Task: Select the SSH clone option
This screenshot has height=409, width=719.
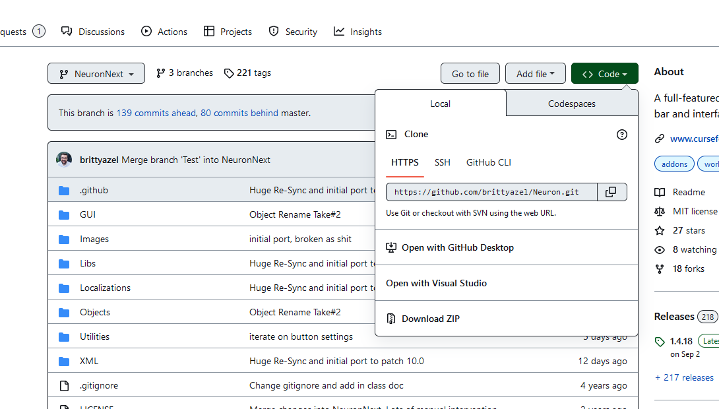Action: 443,162
